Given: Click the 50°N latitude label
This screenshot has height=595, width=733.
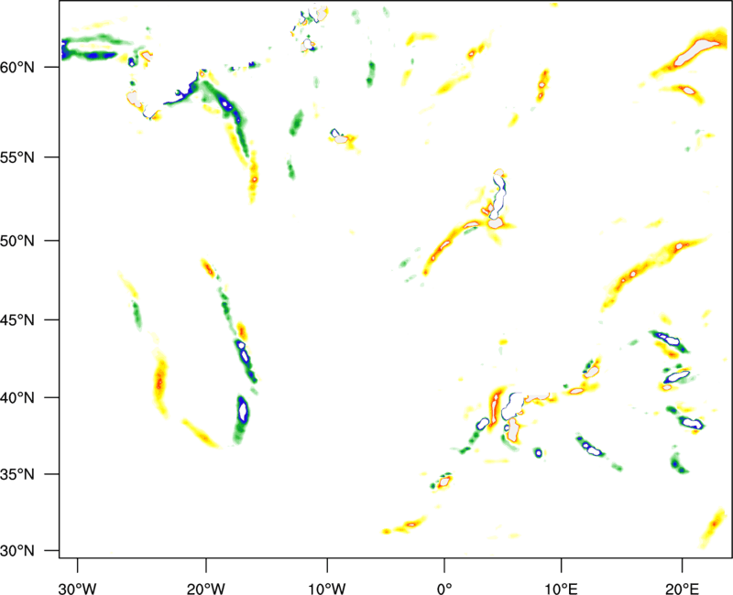Looking at the screenshot, I should [17, 242].
